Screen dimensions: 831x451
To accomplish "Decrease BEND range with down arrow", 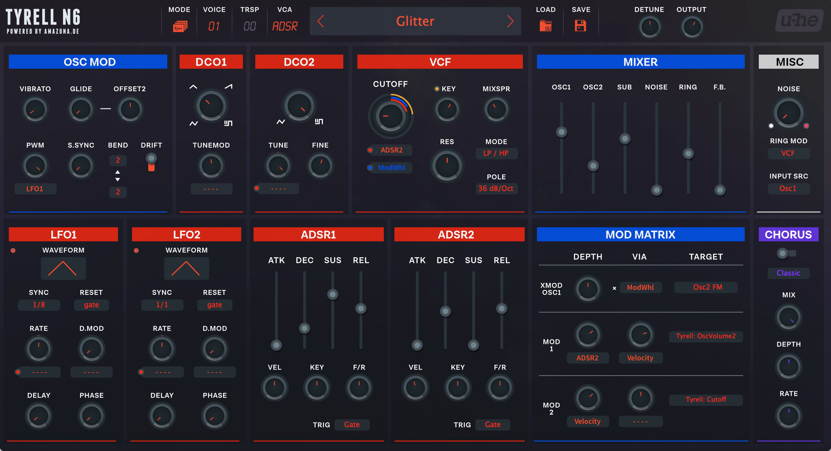I will (118, 180).
